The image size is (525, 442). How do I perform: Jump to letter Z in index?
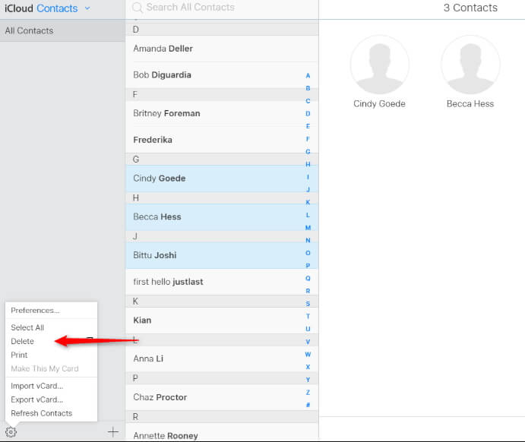(308, 392)
